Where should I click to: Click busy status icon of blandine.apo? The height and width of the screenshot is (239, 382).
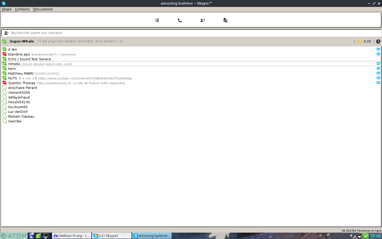click(5, 54)
